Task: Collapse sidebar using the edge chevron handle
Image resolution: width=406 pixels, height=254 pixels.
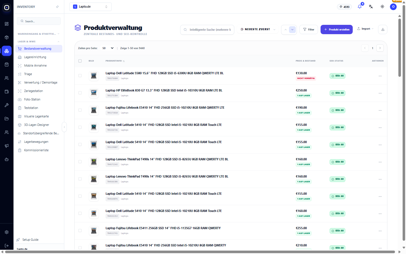Action: click(64, 127)
